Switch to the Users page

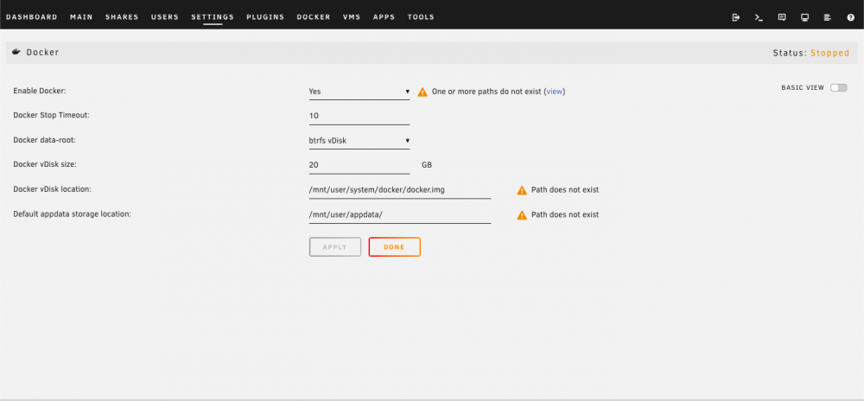(165, 17)
